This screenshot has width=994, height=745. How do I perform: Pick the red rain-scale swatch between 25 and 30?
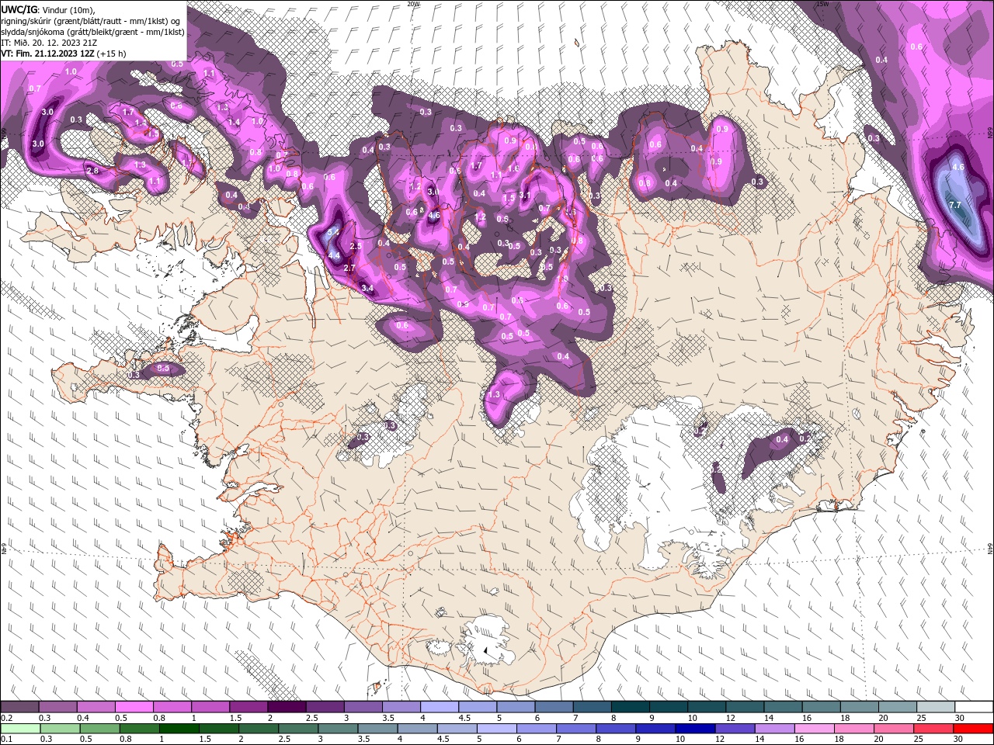932,728
